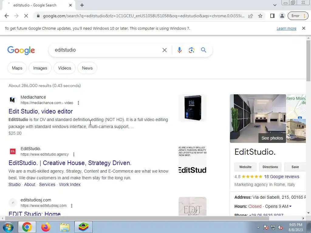Open the ES6 software box thumbnail
311x233 pixels.
pos(193,108)
